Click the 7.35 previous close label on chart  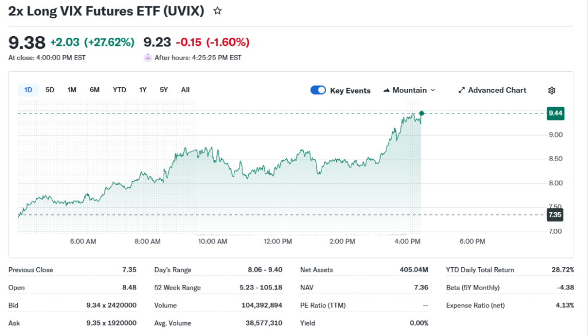click(555, 215)
